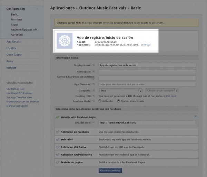Select Basic in the Configuración menu
Screen dimensions: 207x177
[x=14, y=14]
